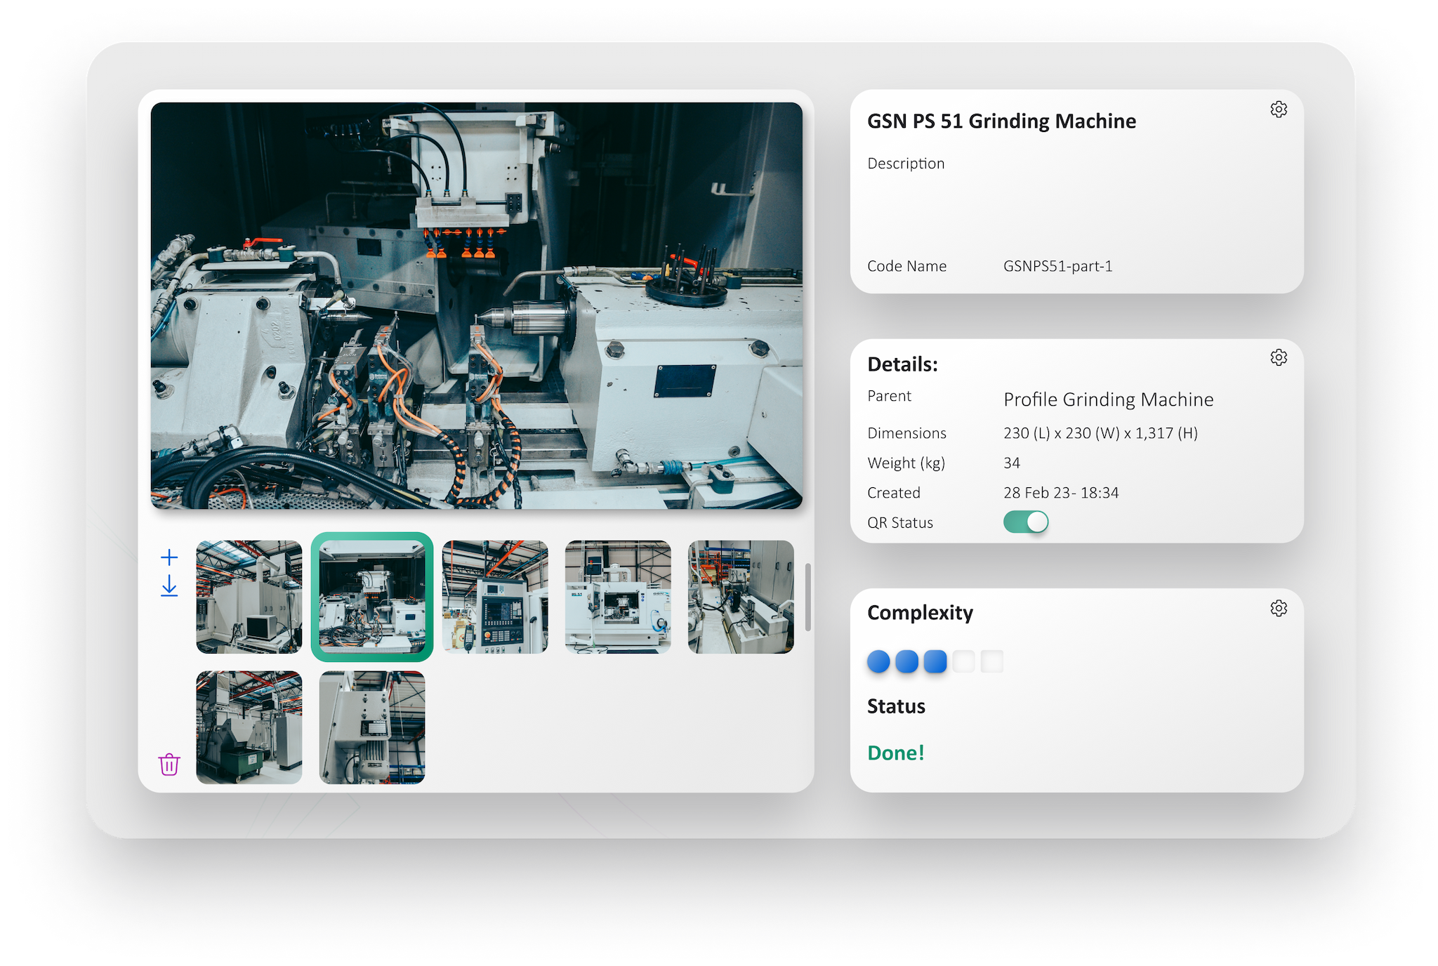The height and width of the screenshot is (966, 1438).
Task: Click the Status heading
Action: click(x=896, y=706)
